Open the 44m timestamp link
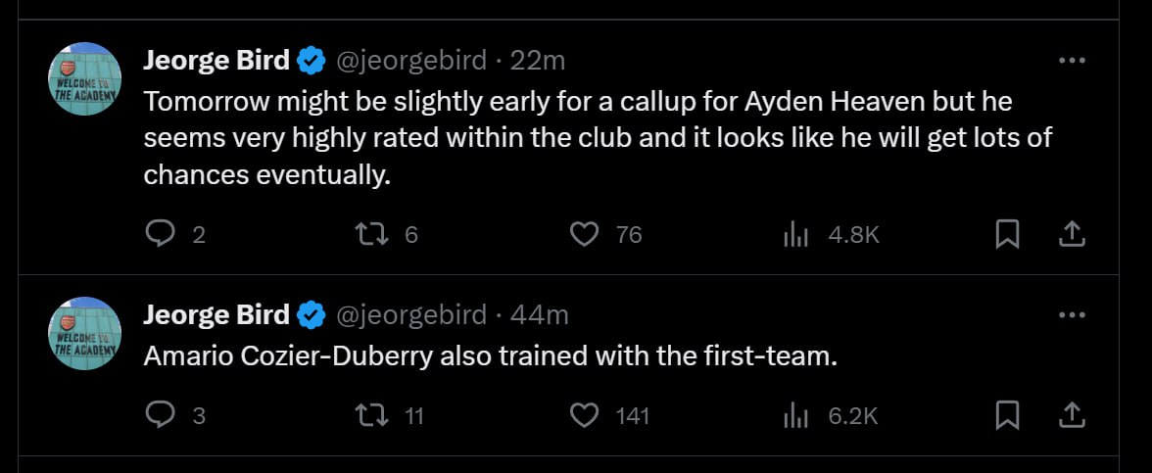1152x473 pixels. point(541,315)
